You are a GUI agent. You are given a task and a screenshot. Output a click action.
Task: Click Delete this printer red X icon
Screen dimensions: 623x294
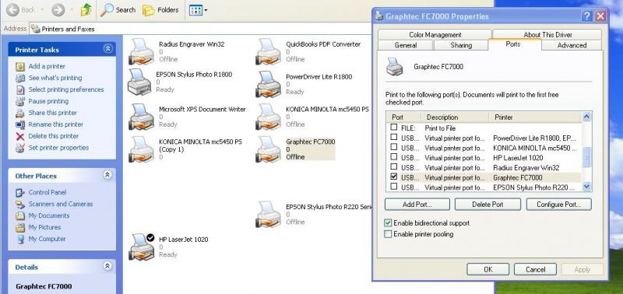20,136
